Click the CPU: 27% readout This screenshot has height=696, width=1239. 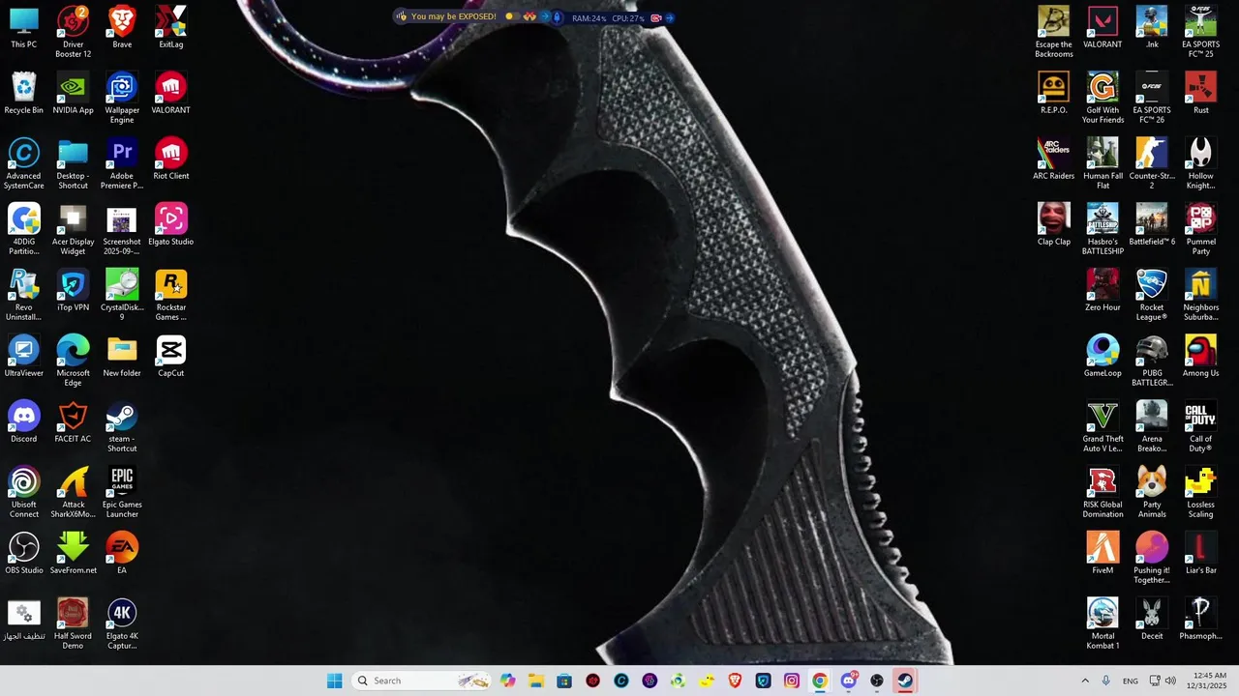[628, 17]
